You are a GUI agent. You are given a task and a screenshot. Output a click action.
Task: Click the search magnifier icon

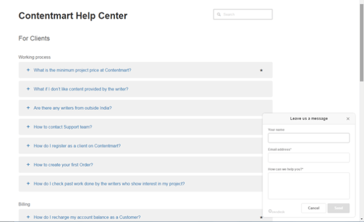(219, 14)
